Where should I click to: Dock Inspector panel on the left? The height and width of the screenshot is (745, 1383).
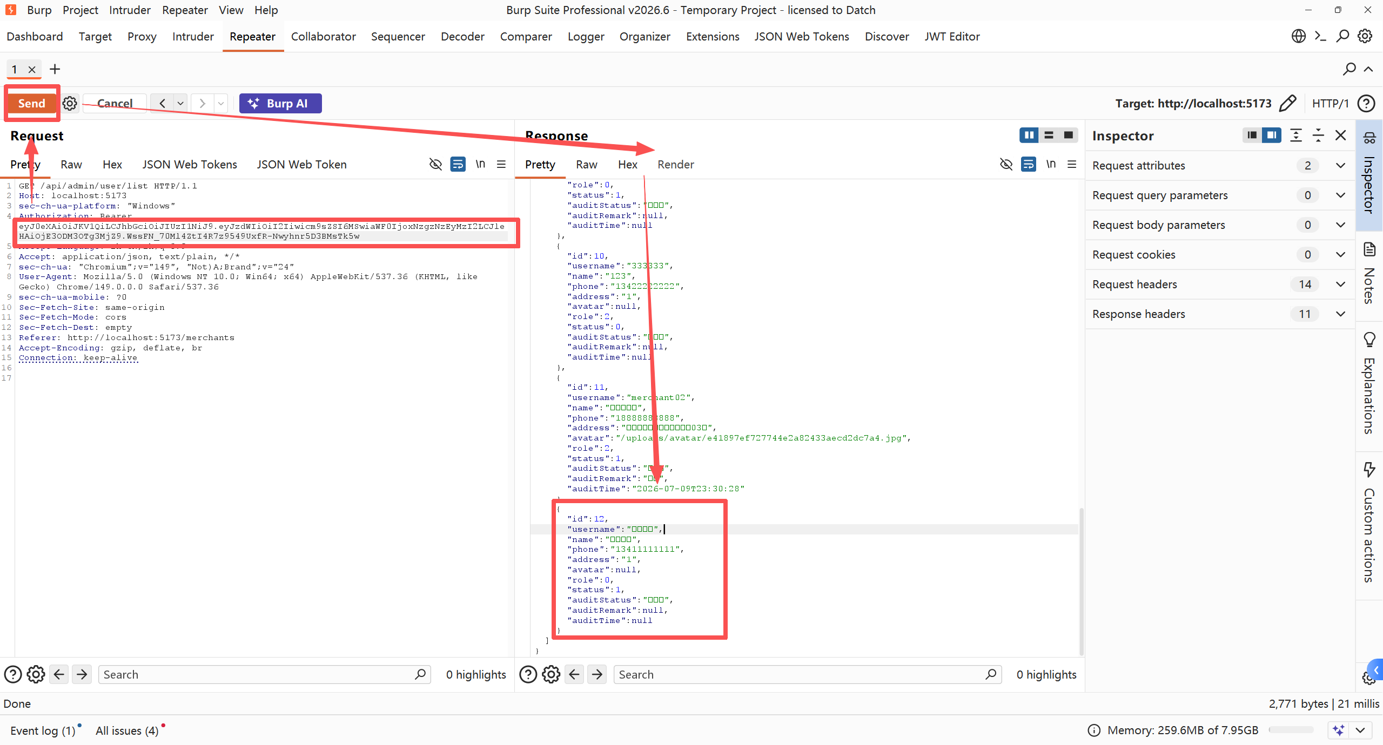coord(1252,135)
